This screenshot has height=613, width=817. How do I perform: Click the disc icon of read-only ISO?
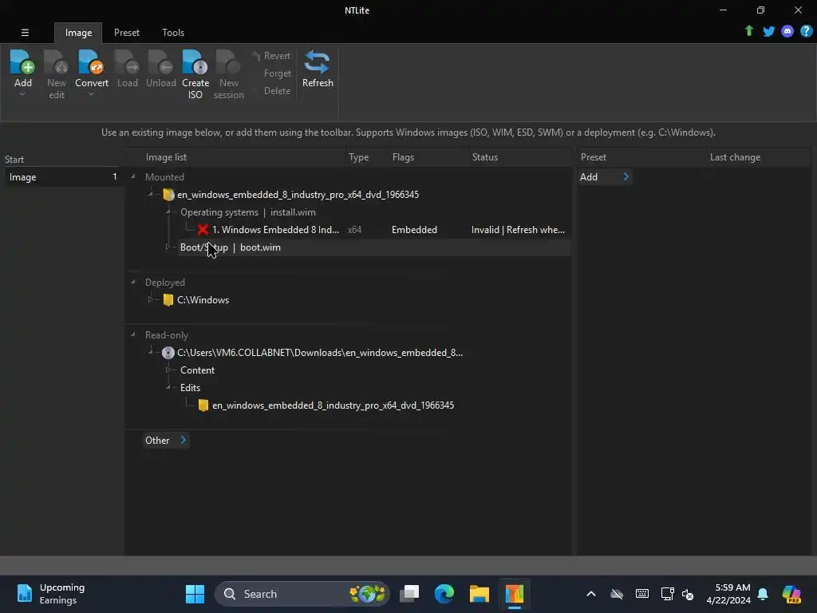(168, 353)
